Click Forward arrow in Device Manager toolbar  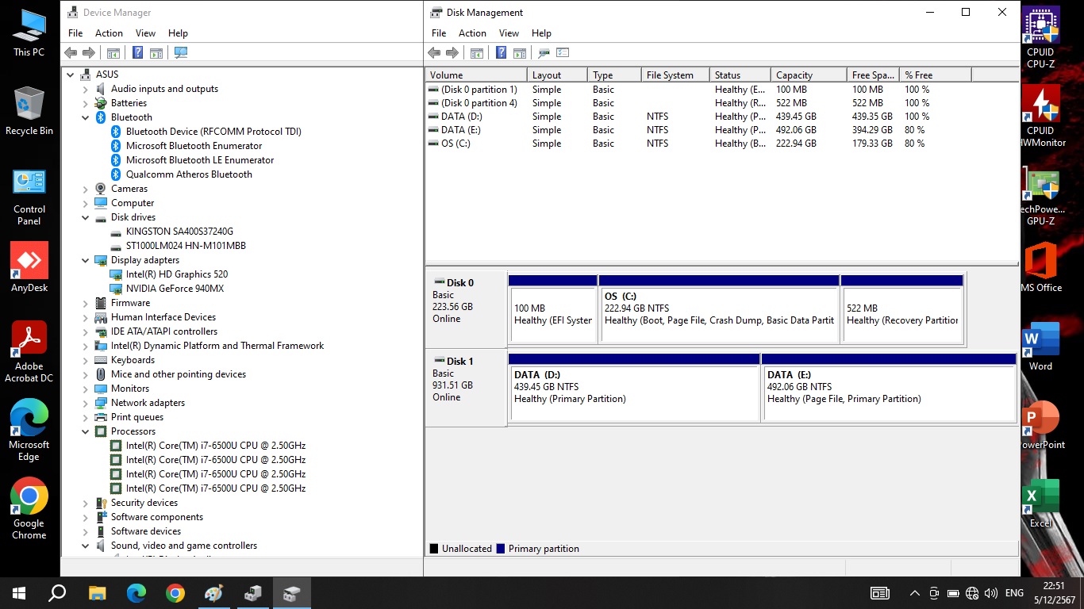(x=89, y=53)
